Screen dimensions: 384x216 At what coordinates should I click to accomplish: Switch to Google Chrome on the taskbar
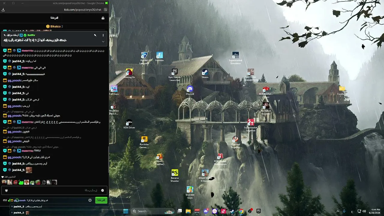[241, 211]
